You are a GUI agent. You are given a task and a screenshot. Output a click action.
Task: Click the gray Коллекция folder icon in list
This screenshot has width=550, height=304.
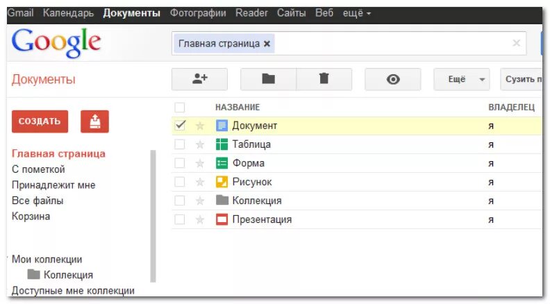pos(222,200)
